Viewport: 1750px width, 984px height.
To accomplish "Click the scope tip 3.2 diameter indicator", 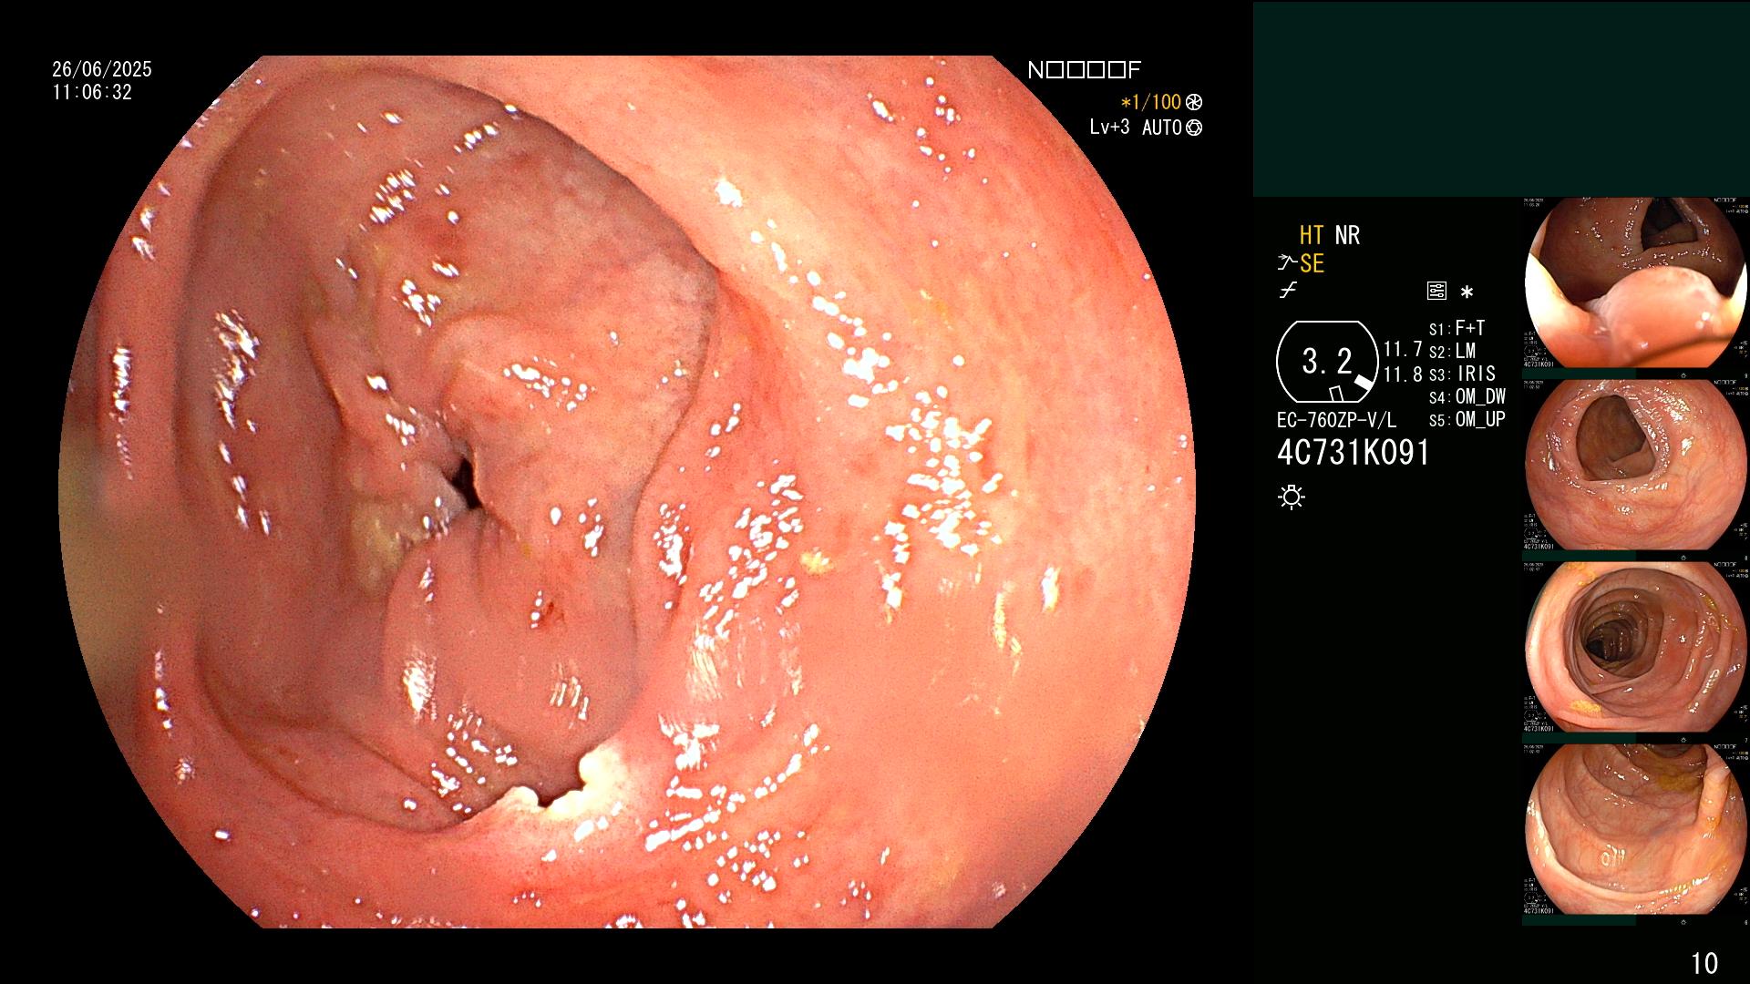I will [x=1327, y=362].
